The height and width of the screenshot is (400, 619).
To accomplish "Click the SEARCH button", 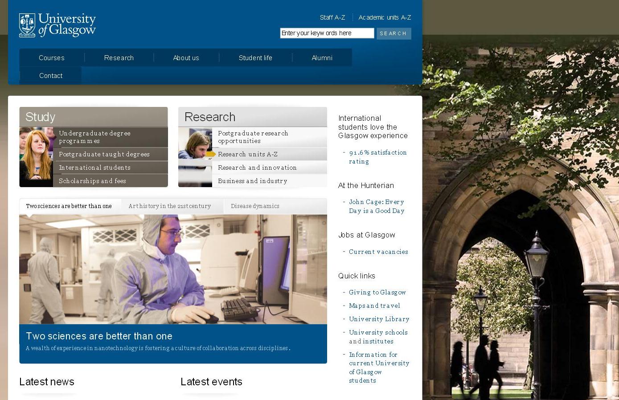I will tap(394, 33).
